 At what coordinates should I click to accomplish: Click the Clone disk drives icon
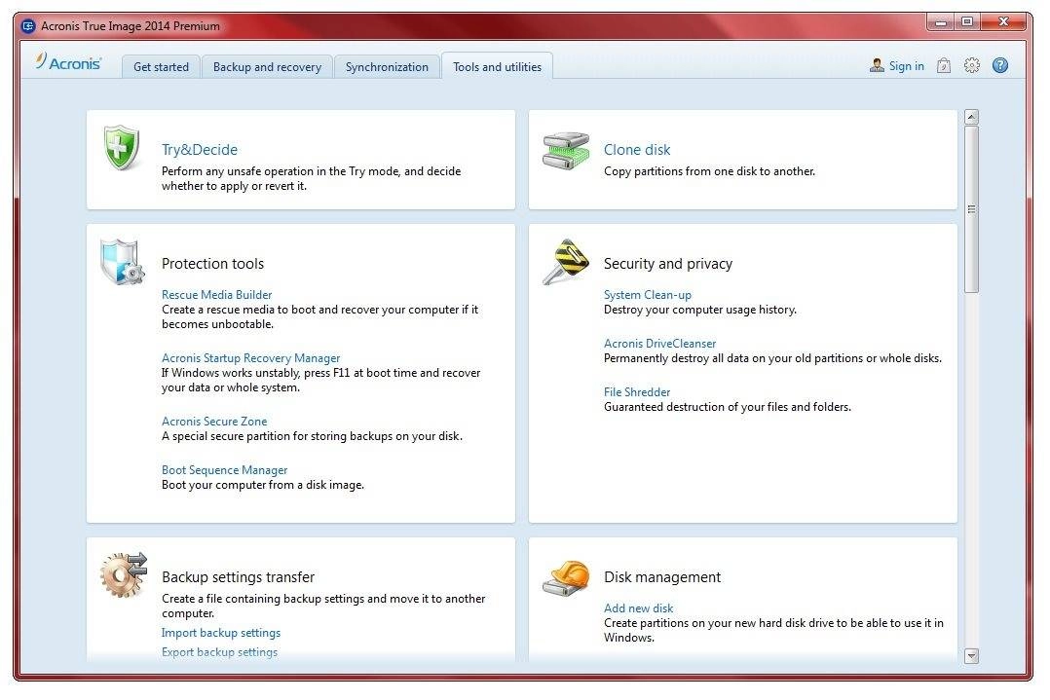tap(566, 151)
